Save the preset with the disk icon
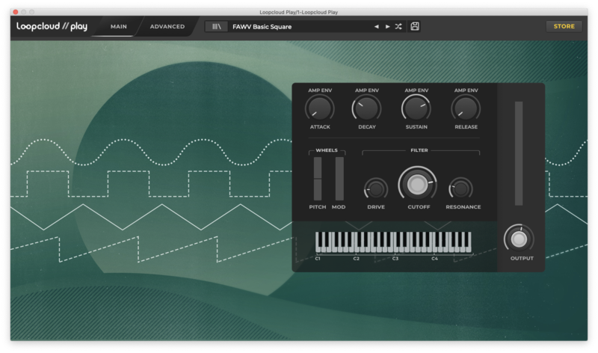The image size is (598, 353). 415,27
